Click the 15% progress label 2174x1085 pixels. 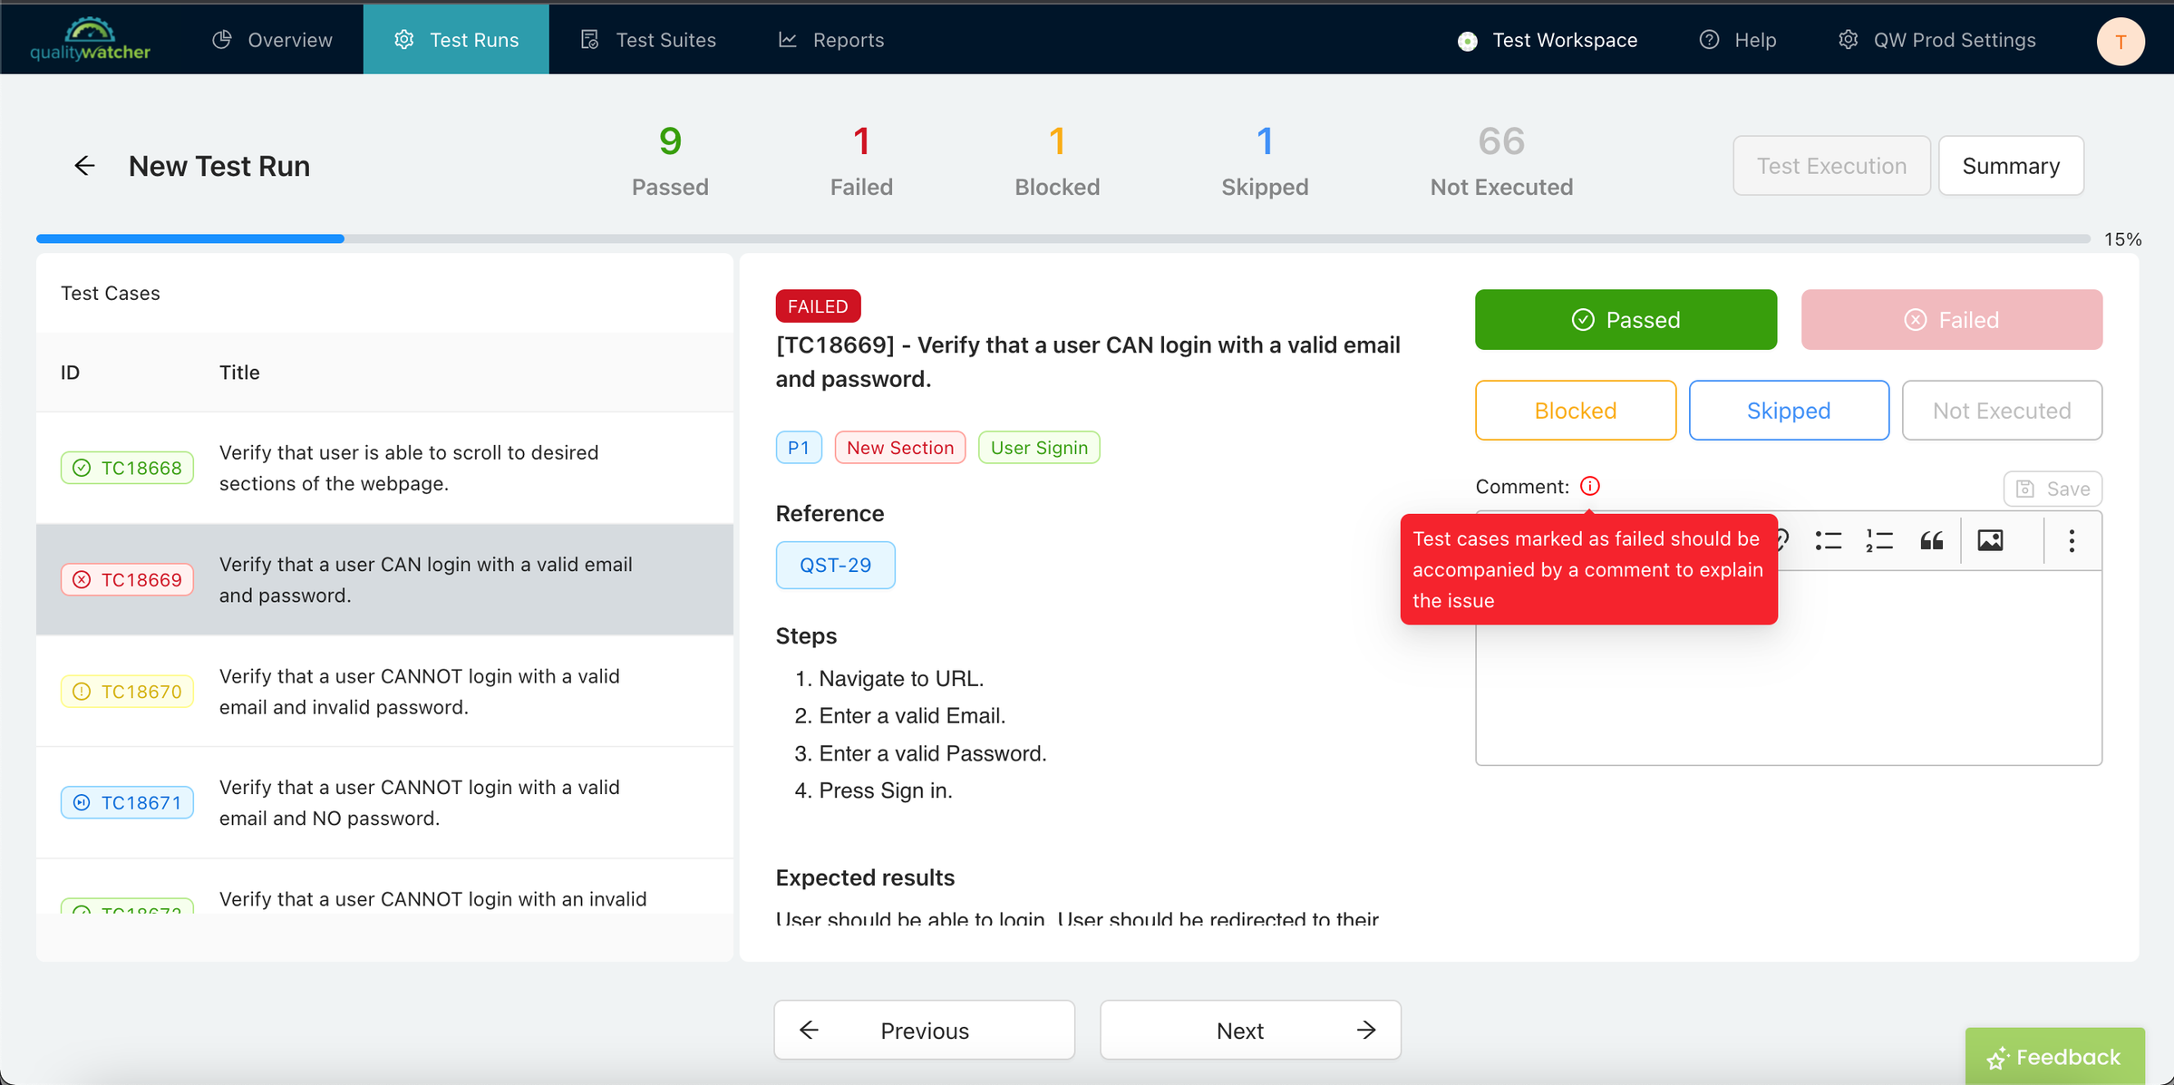pos(2122,239)
